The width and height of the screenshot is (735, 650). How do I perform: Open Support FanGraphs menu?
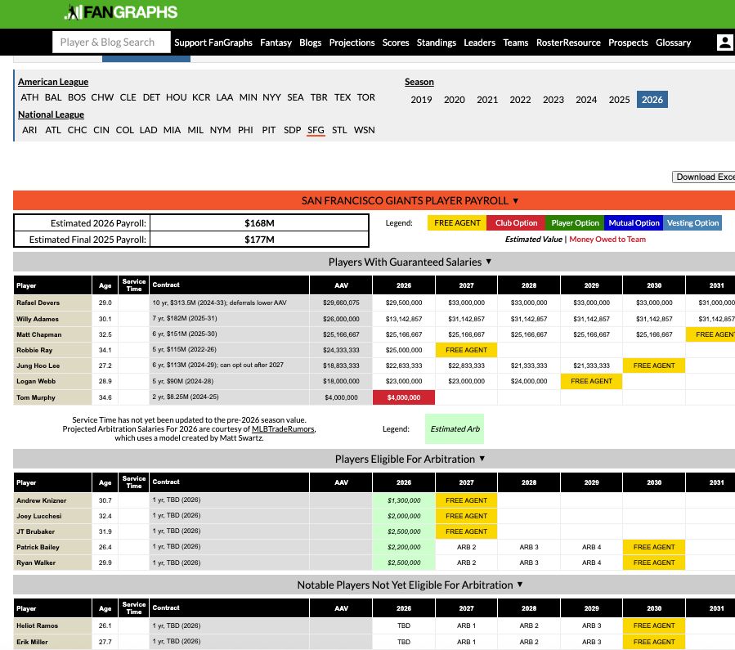pos(213,43)
